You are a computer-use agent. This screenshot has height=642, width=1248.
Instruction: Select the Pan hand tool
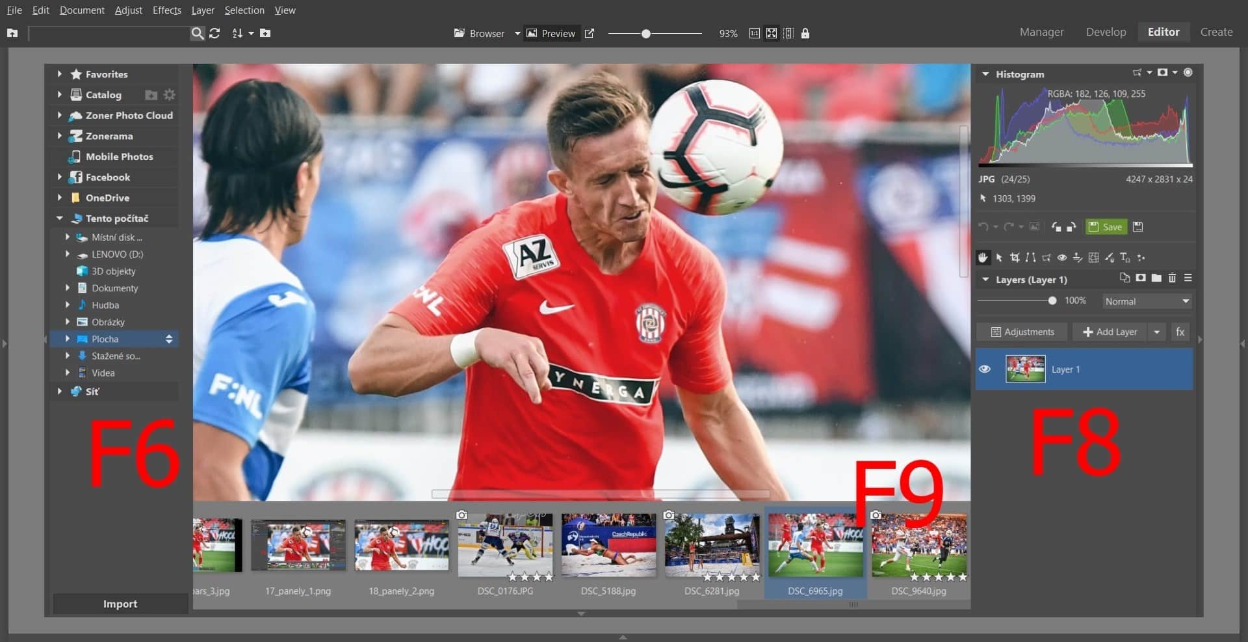(x=983, y=258)
